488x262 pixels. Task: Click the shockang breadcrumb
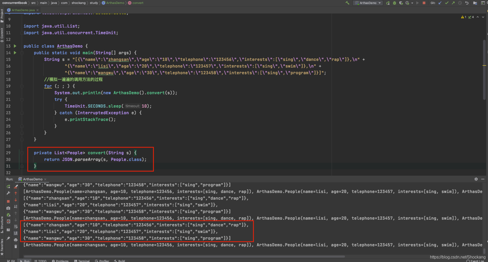[78, 3]
